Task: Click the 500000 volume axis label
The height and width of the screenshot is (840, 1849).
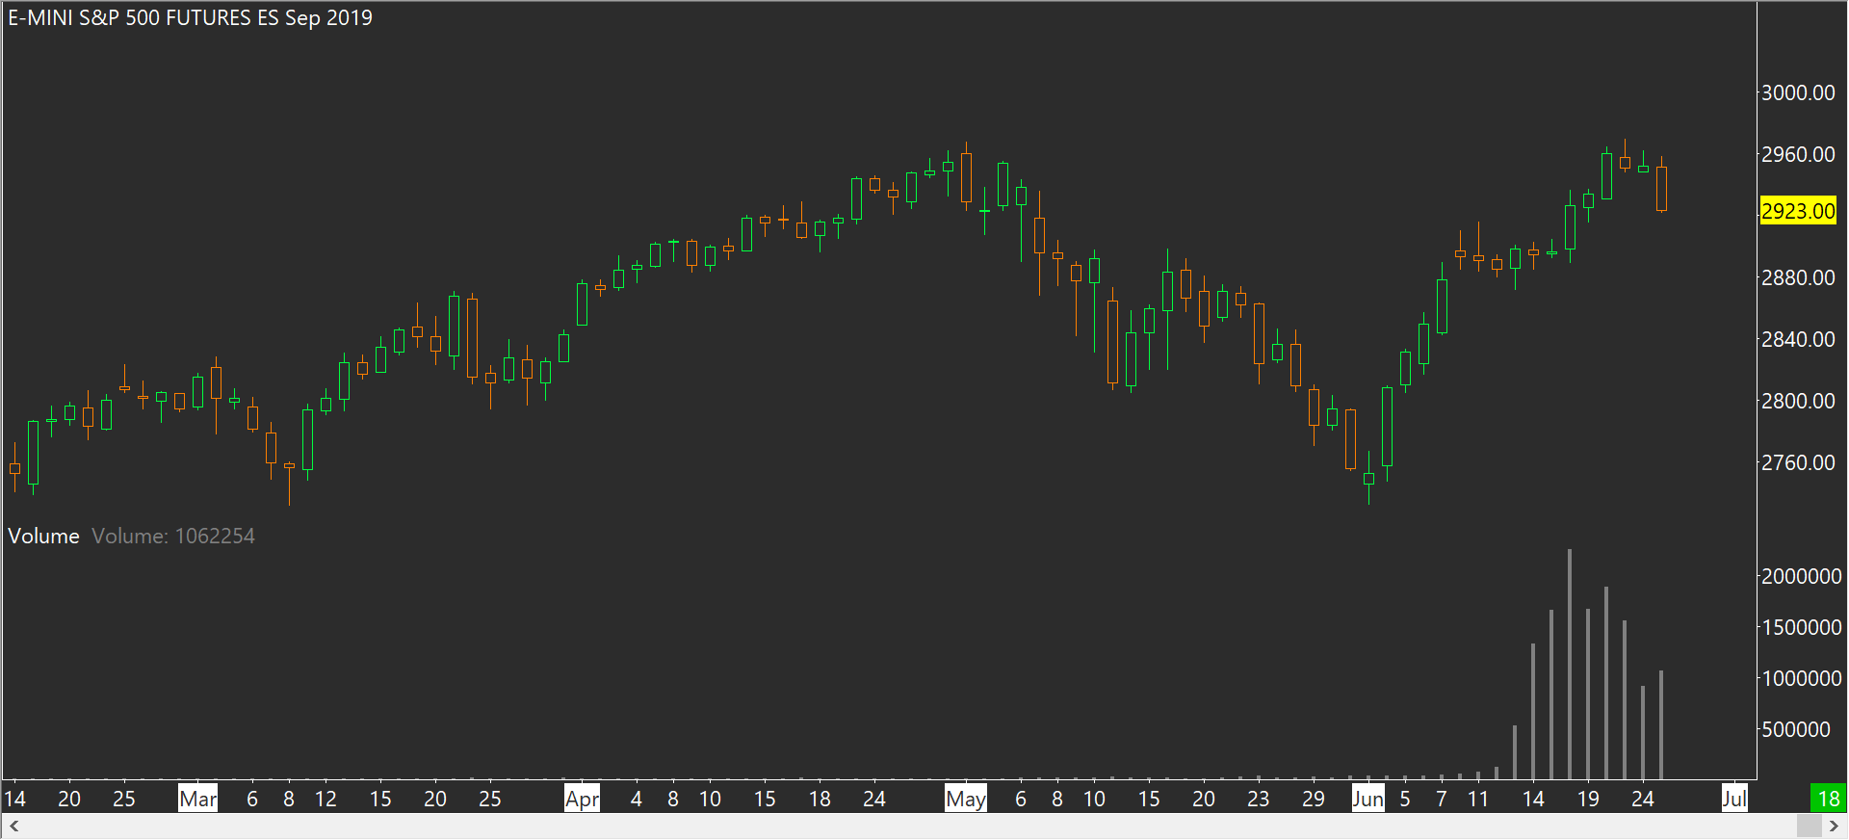Action: [x=1796, y=730]
